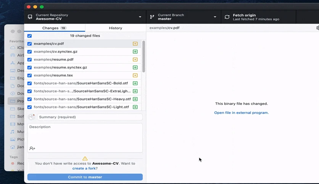The height and width of the screenshot is (184, 319).
Task: Click the modified status icon for examples/cv.pdf
Action: pos(135,44)
